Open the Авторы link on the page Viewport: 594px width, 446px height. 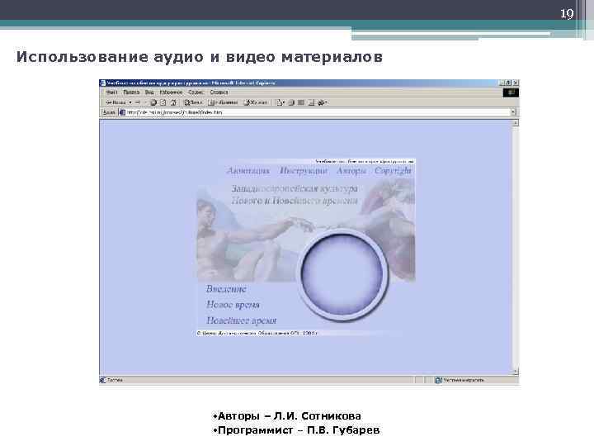click(x=351, y=171)
